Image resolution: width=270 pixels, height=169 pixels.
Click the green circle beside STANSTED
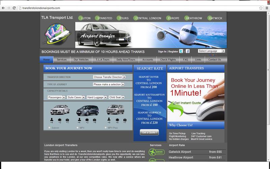[x=97, y=18]
